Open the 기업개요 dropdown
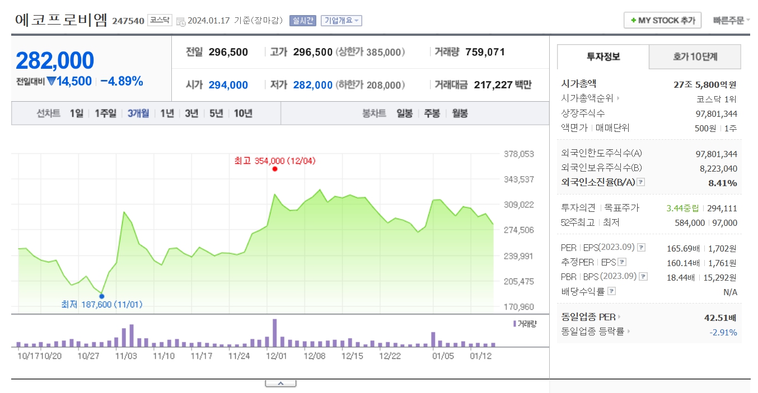Image resolution: width=758 pixels, height=393 pixels. click(341, 21)
